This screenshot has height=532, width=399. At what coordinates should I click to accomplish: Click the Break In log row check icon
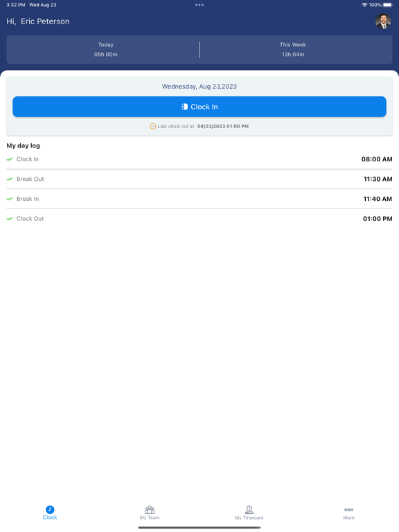coord(10,199)
